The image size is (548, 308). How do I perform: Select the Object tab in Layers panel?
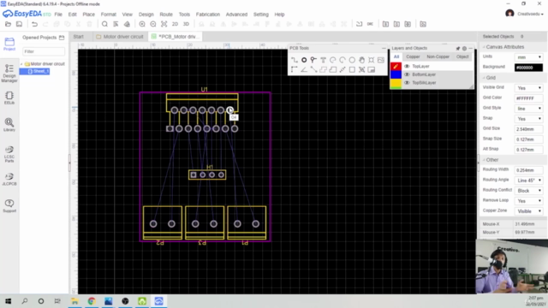[x=462, y=56]
